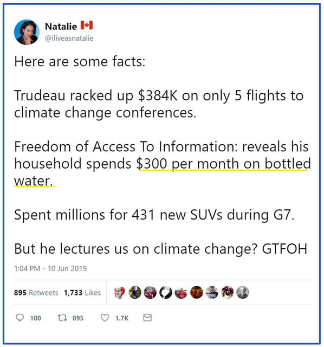
Task: Click the football player avatar in likers
Action: [228, 292]
